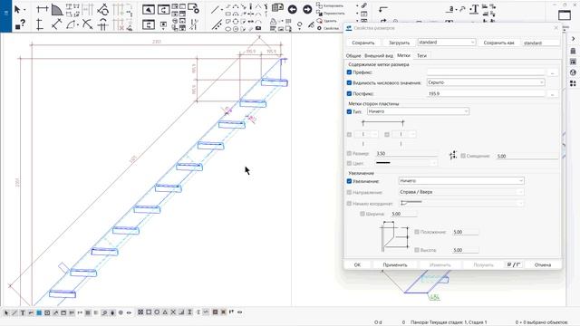Click the empty Префикс input field
Viewport: 580px width, 326px height.
click(x=486, y=72)
